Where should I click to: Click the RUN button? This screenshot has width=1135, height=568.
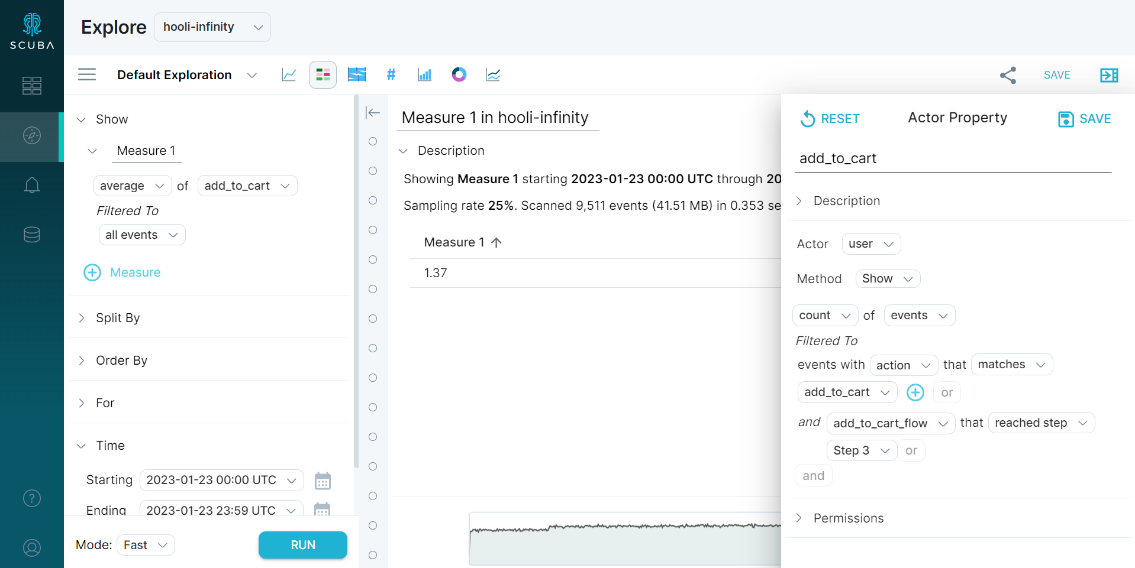click(303, 545)
